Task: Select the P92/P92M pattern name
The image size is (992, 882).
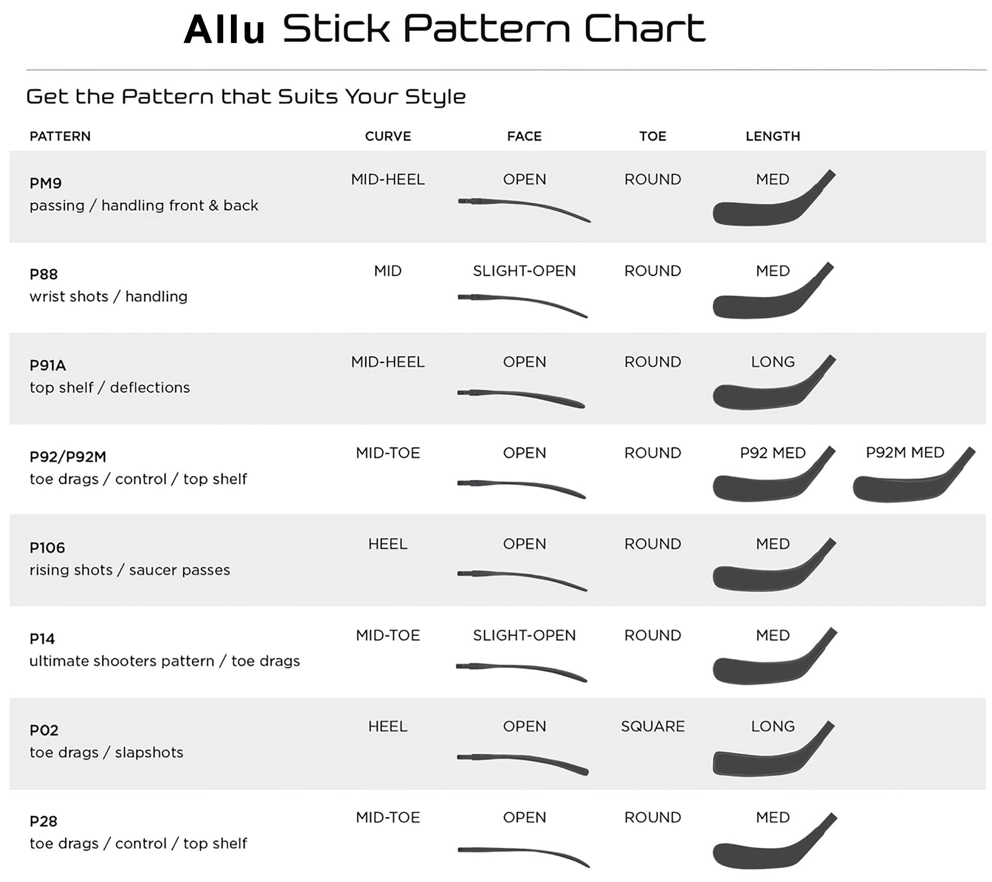Action: pyautogui.click(x=68, y=457)
